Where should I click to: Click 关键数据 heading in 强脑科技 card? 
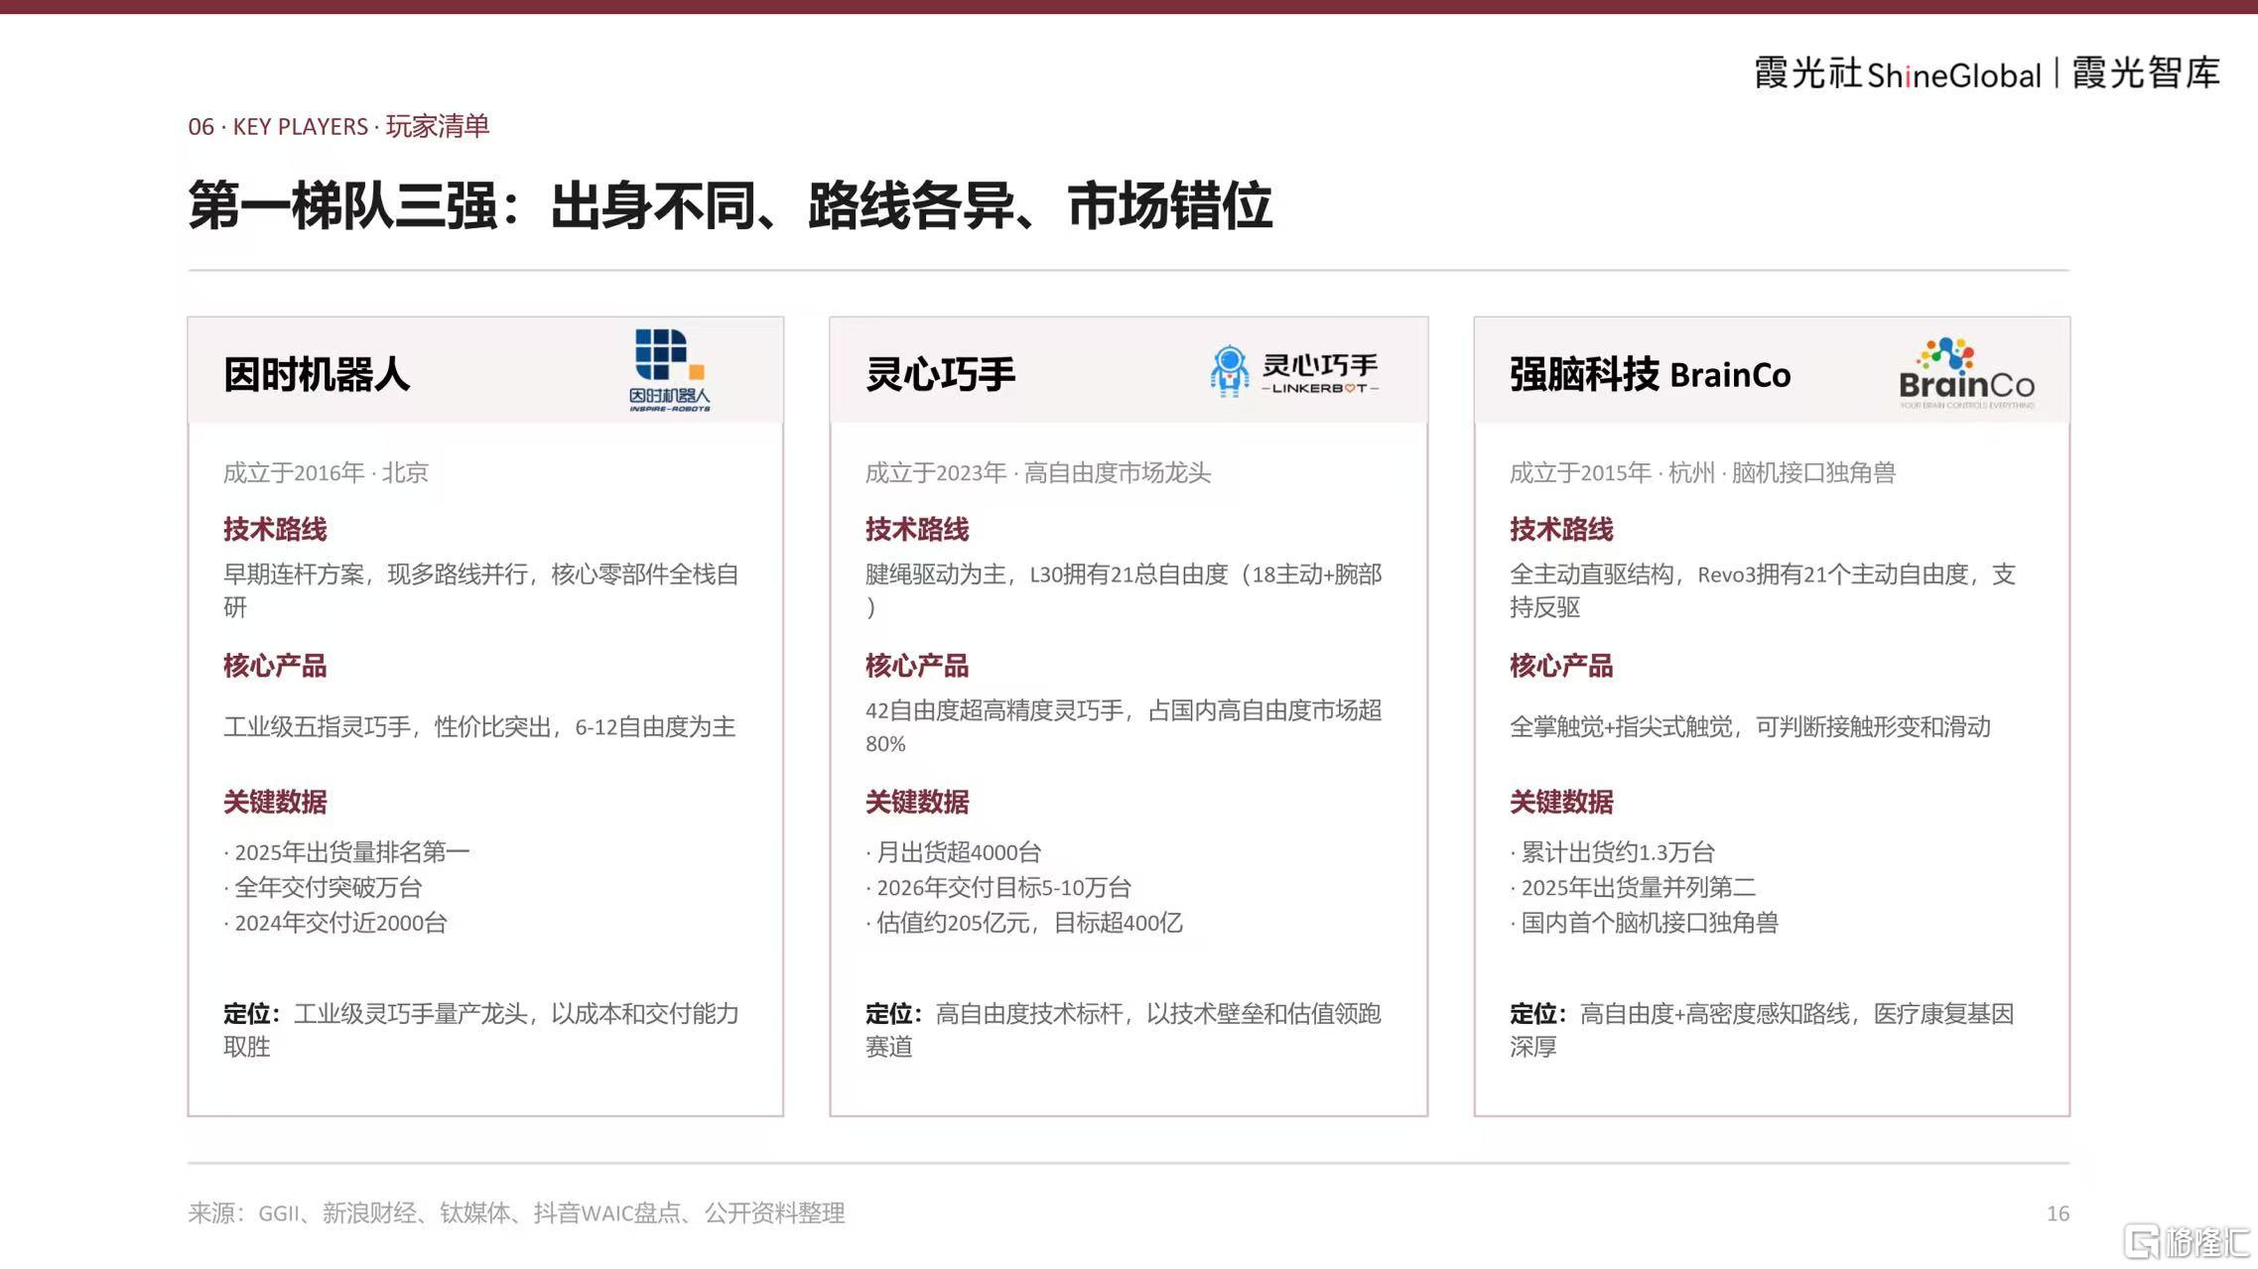click(1561, 802)
